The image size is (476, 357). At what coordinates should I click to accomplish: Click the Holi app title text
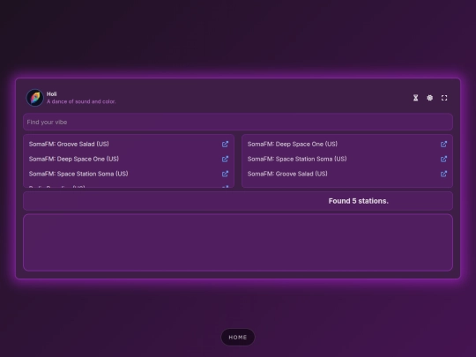(x=52, y=94)
